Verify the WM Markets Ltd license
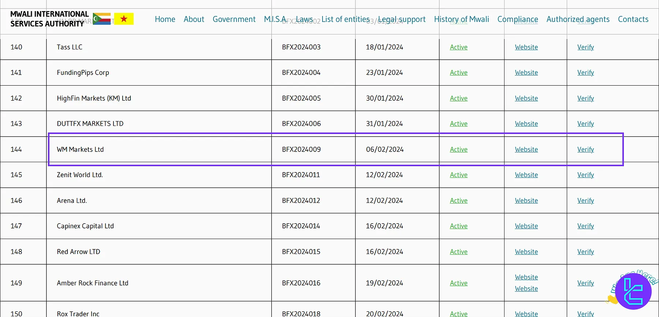 tap(585, 149)
